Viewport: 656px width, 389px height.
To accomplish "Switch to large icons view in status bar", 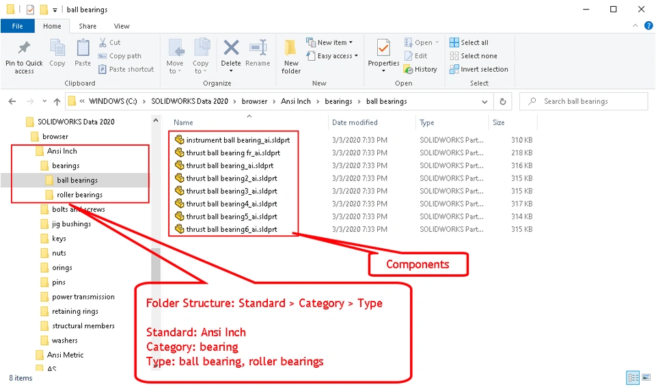I will click(x=646, y=377).
